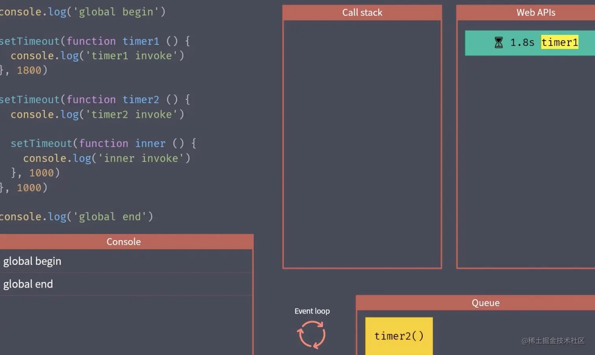Click the Console panel header
595x355 pixels.
point(126,242)
